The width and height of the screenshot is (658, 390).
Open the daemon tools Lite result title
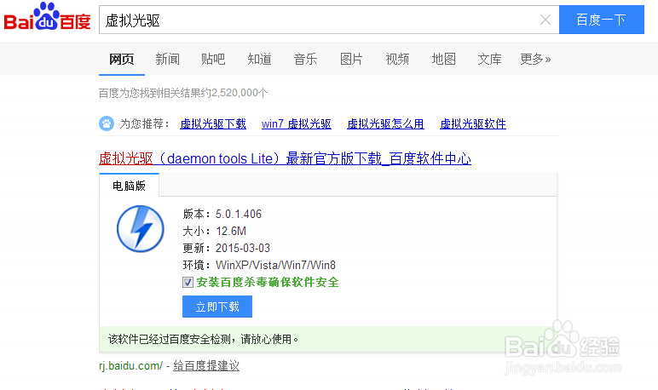tap(285, 159)
